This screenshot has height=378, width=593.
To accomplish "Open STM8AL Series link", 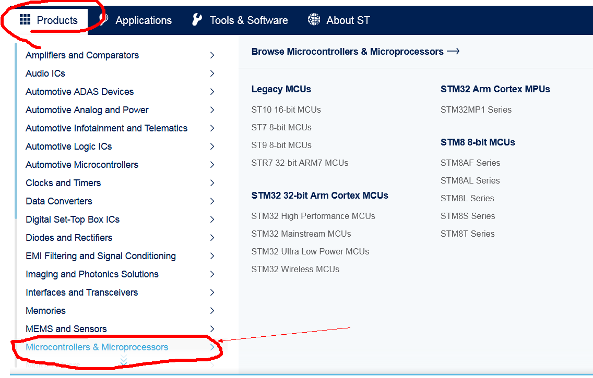I will pyautogui.click(x=470, y=180).
